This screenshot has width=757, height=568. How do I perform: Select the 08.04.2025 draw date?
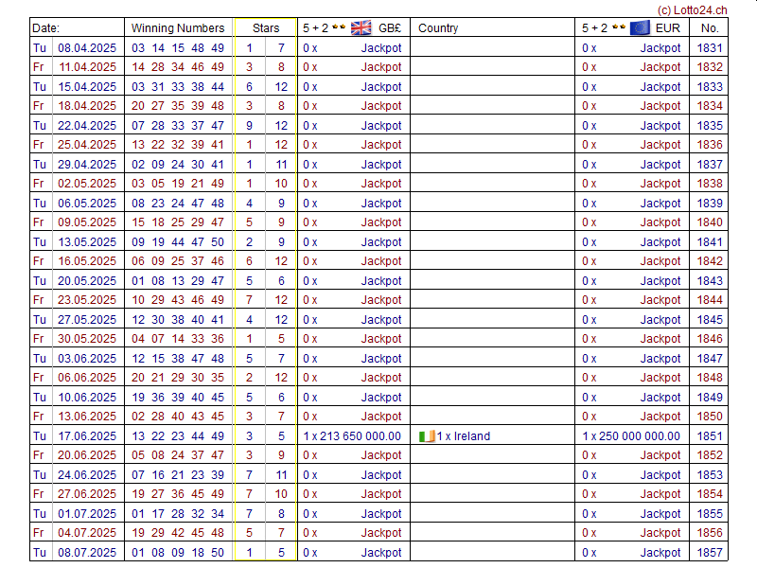tap(87, 47)
